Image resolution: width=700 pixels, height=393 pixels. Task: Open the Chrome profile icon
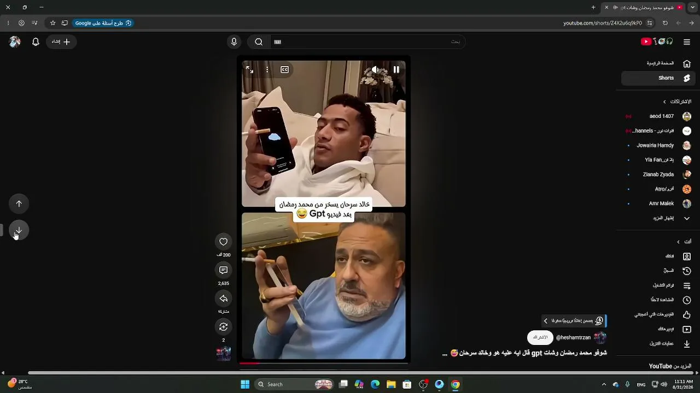[x=21, y=23]
